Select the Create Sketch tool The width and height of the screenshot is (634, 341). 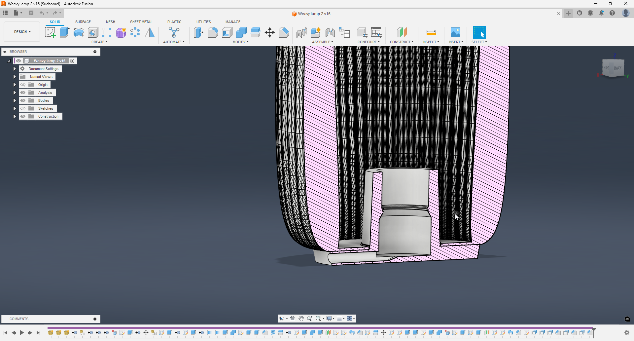[50, 32]
